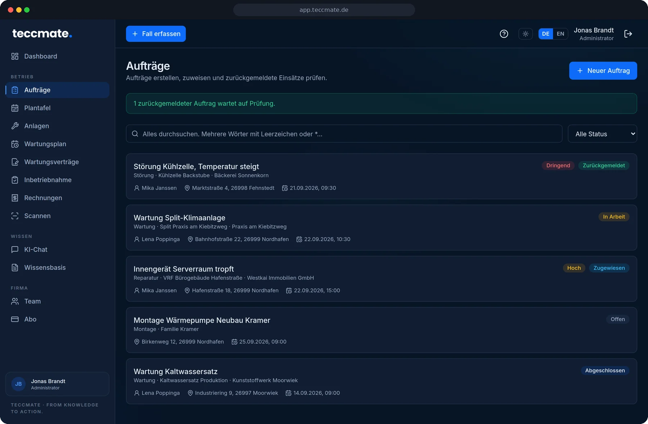This screenshot has height=424, width=648.
Task: Click the search magnifier icon
Action: pyautogui.click(x=135, y=134)
